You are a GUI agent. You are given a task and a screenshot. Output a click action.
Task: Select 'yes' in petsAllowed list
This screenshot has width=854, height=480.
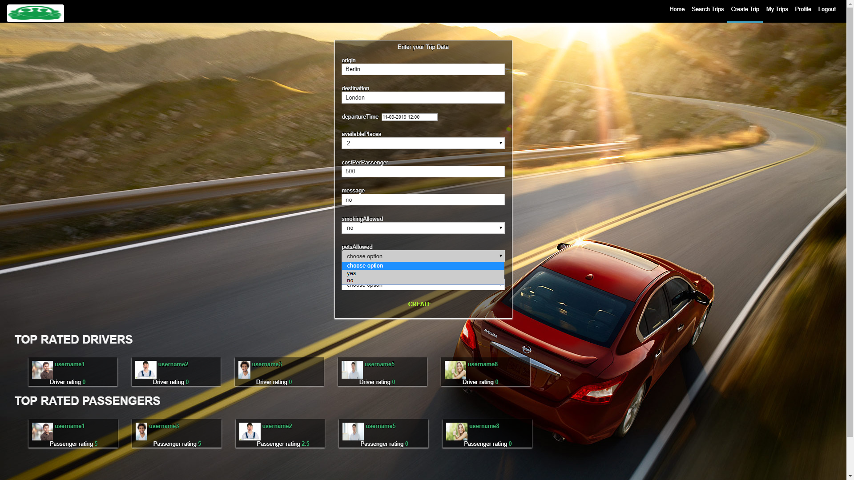coord(423,273)
